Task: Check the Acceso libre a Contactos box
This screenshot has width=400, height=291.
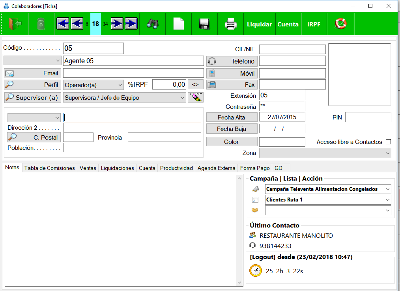Action: [388, 142]
